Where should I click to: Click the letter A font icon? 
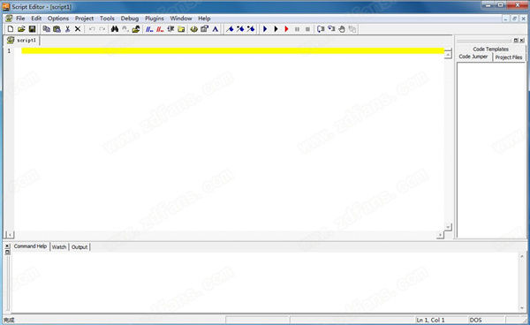(216, 29)
